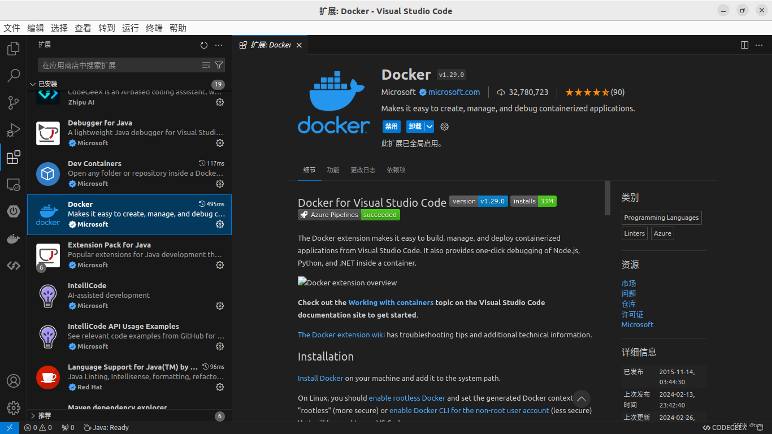Click the 禁用 button

click(391, 127)
